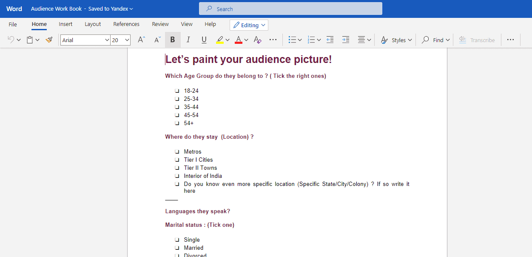The height and width of the screenshot is (257, 532).
Task: Toggle Italic formatting
Action: (x=188, y=40)
